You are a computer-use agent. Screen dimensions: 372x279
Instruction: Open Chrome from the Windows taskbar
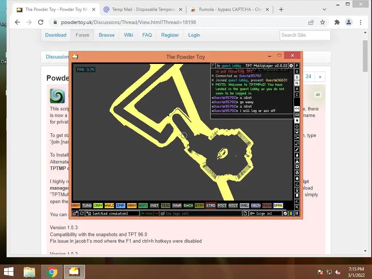52,272
